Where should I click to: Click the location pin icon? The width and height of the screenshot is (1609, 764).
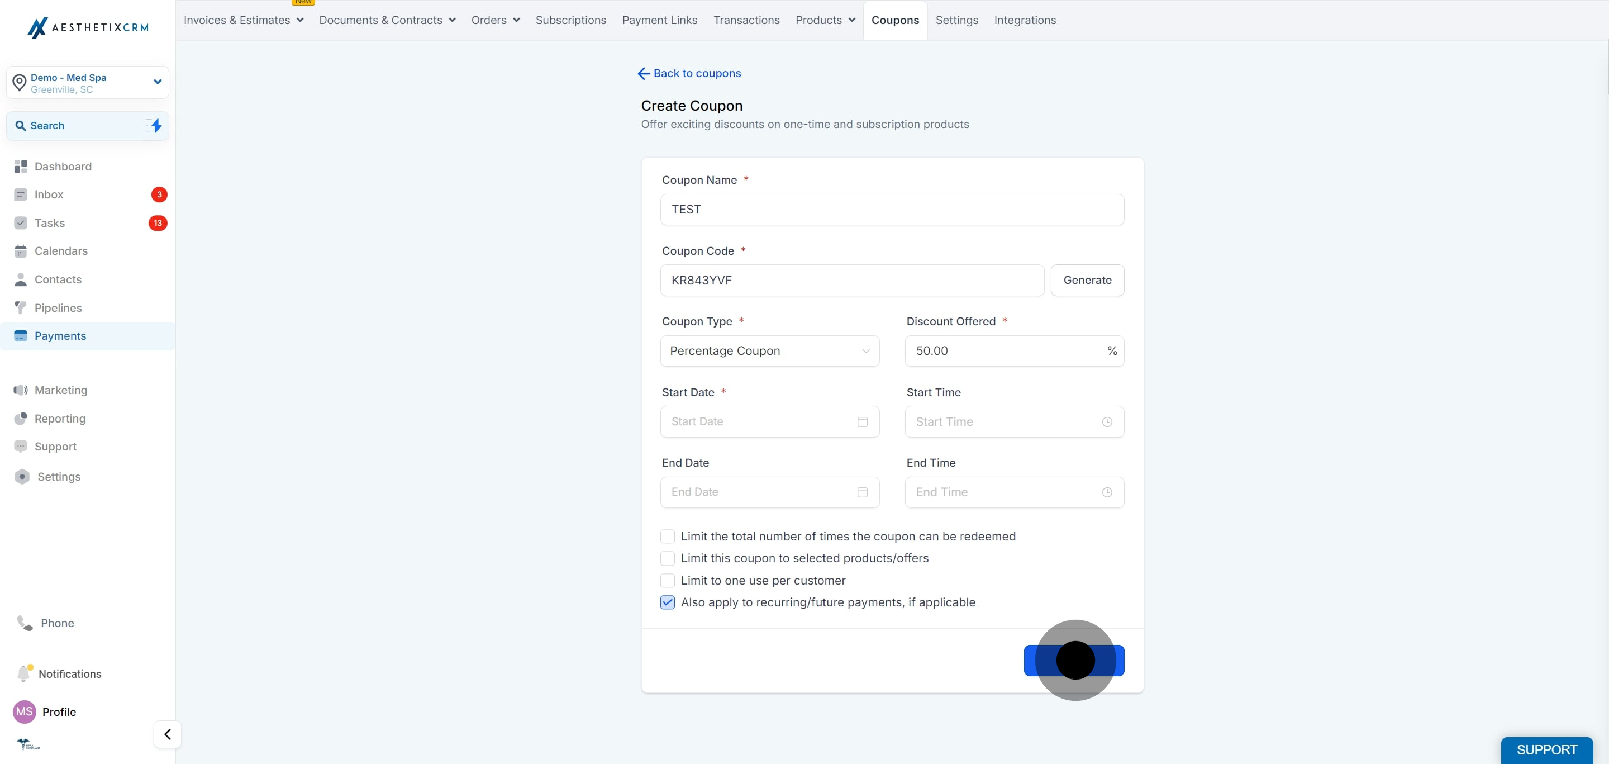click(x=20, y=83)
